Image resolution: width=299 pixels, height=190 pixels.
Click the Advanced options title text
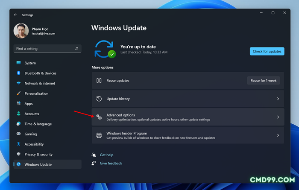coord(121,115)
